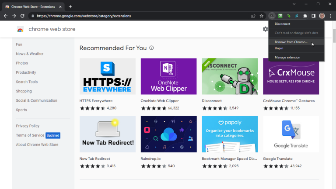Open Fun category

point(19,45)
